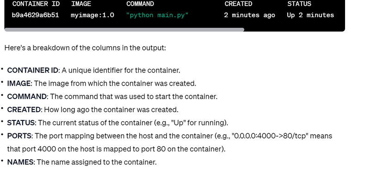This screenshot has width=370, height=169.
Task: Click the bold PORTS term in the list
Action: point(19,136)
